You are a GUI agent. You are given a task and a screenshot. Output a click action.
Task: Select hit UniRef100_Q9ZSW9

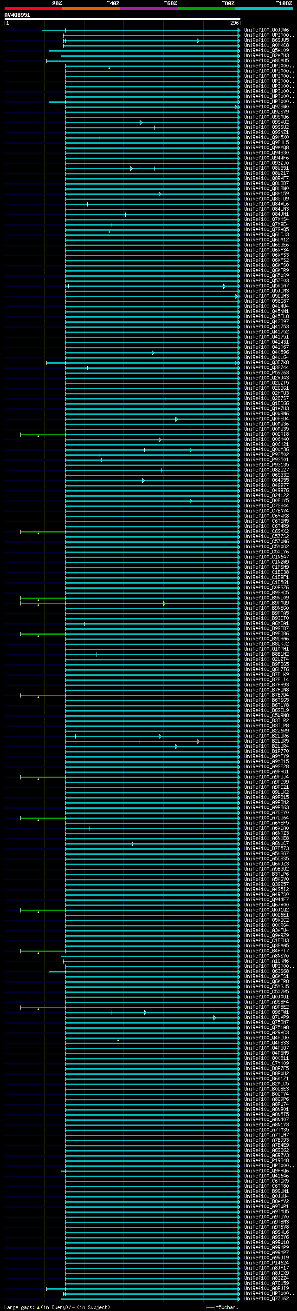click(266, 107)
